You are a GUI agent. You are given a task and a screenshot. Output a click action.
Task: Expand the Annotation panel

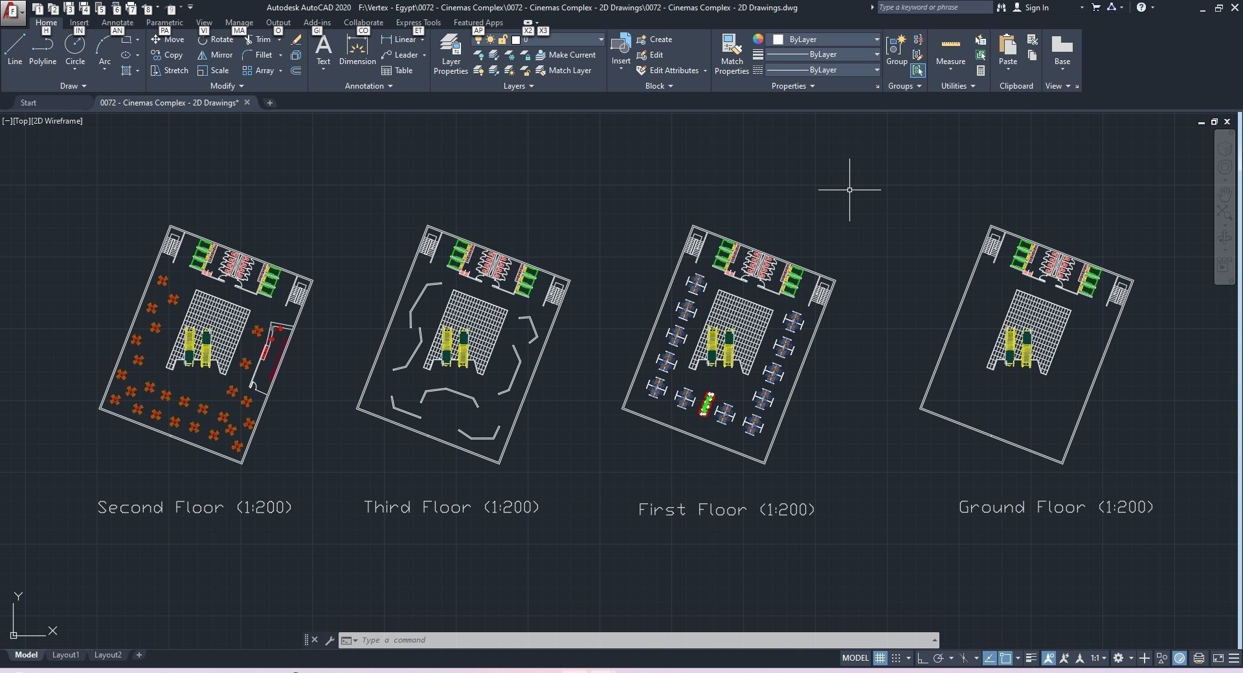[369, 86]
